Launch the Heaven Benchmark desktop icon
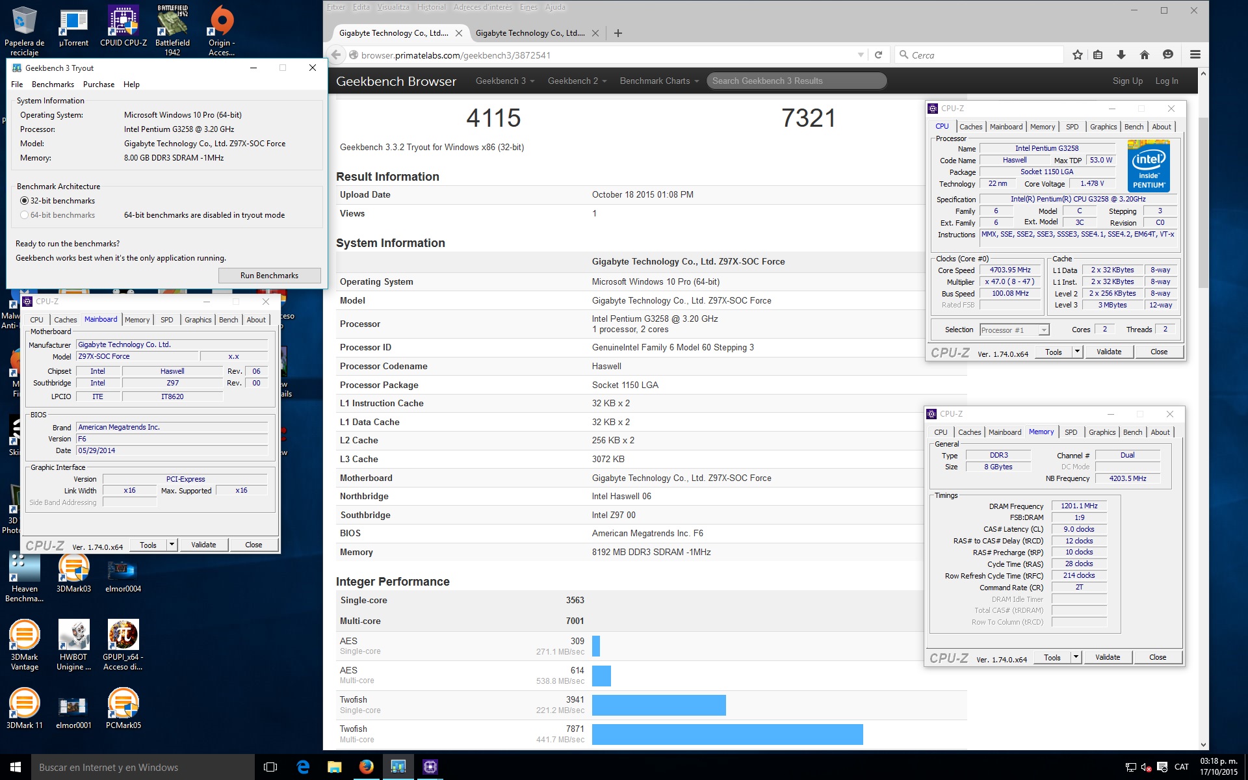 (25, 578)
